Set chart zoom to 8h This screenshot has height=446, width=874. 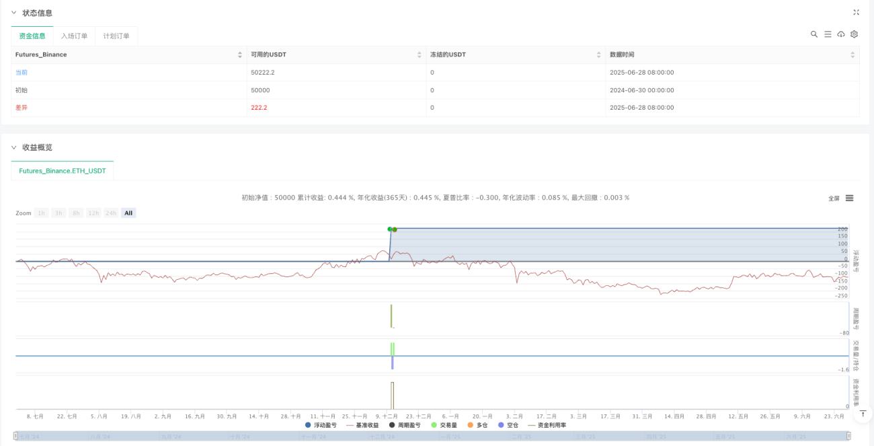pos(76,213)
